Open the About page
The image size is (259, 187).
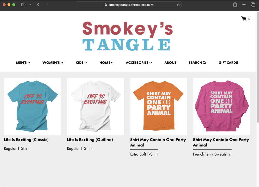pos(170,63)
